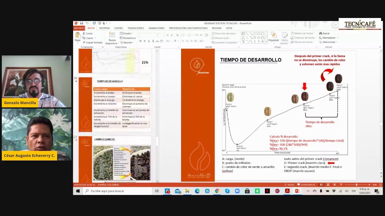Open the ARCHIVO tab

pyautogui.click(x=79, y=28)
